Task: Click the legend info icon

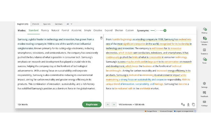Action: click(x=195, y=111)
